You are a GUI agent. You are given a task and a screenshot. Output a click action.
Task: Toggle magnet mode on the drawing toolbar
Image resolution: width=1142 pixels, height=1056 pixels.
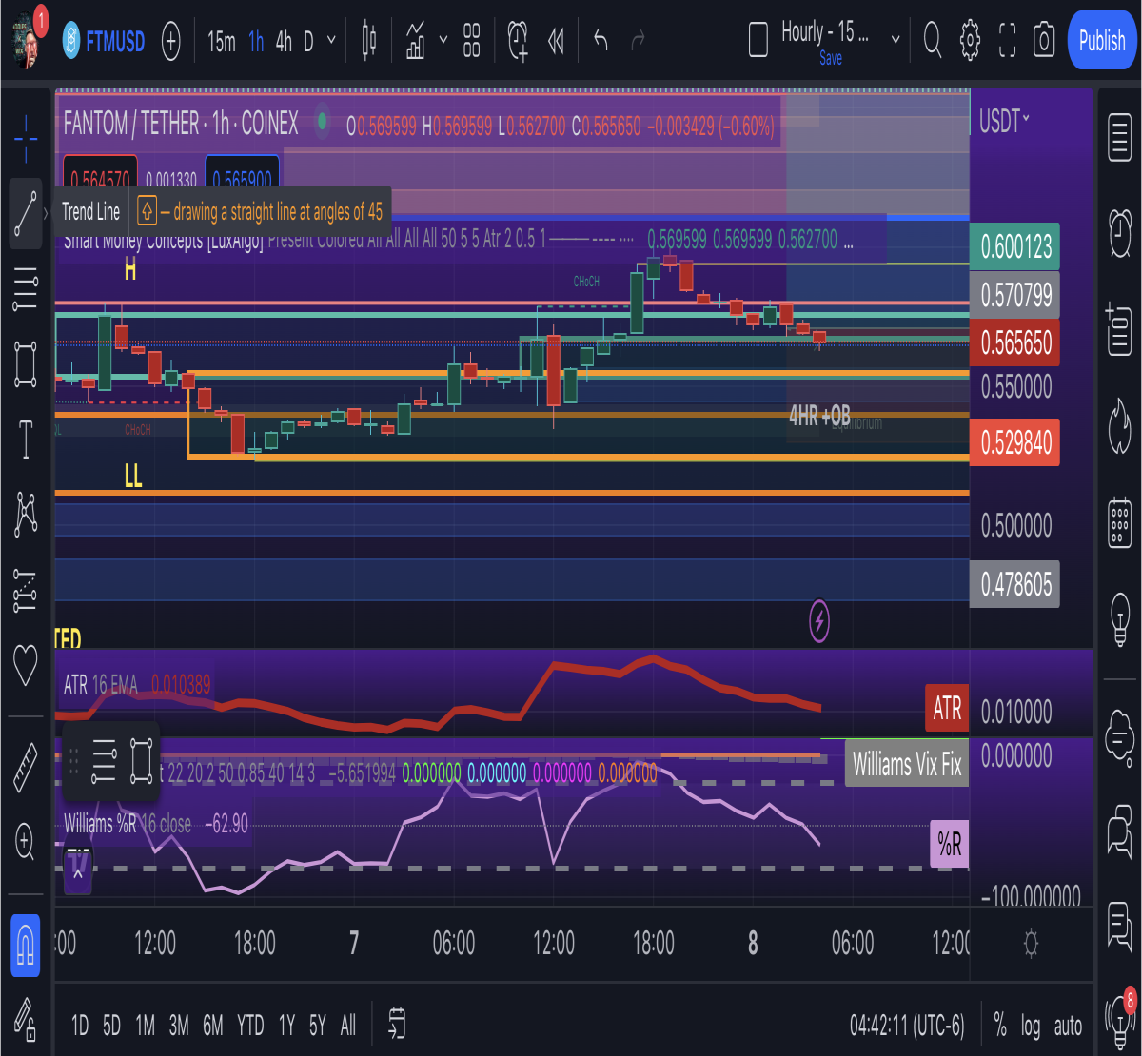coord(26,946)
